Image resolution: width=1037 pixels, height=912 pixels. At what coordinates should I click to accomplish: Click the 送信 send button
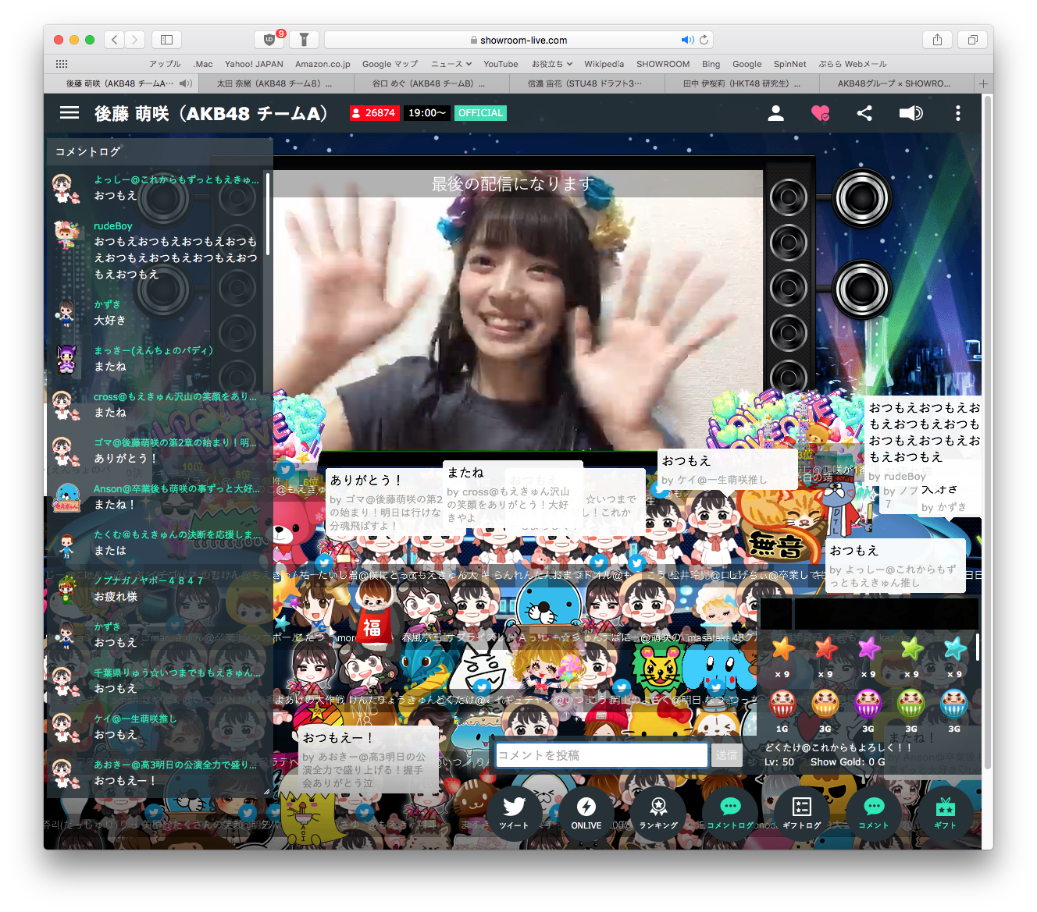tap(726, 755)
